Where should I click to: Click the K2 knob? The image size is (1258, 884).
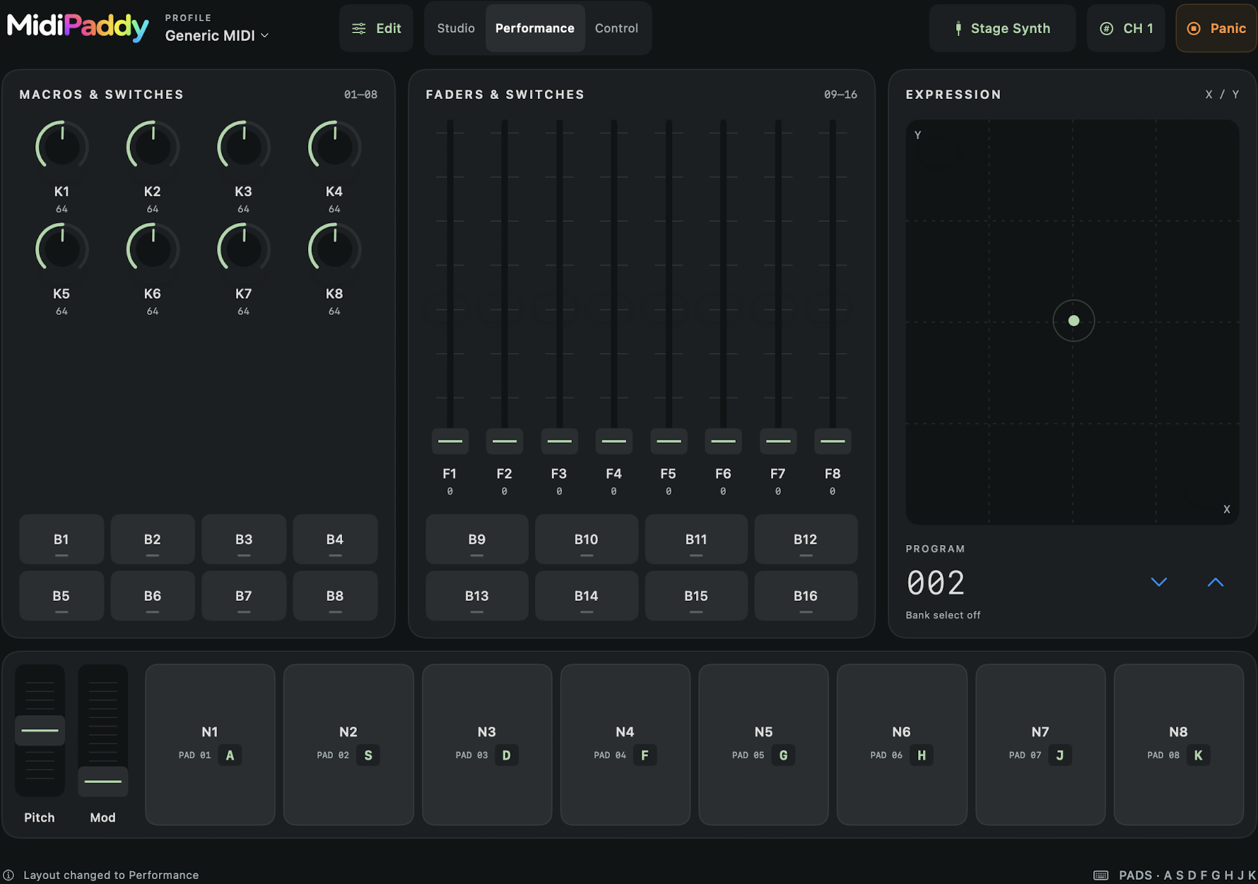click(153, 146)
